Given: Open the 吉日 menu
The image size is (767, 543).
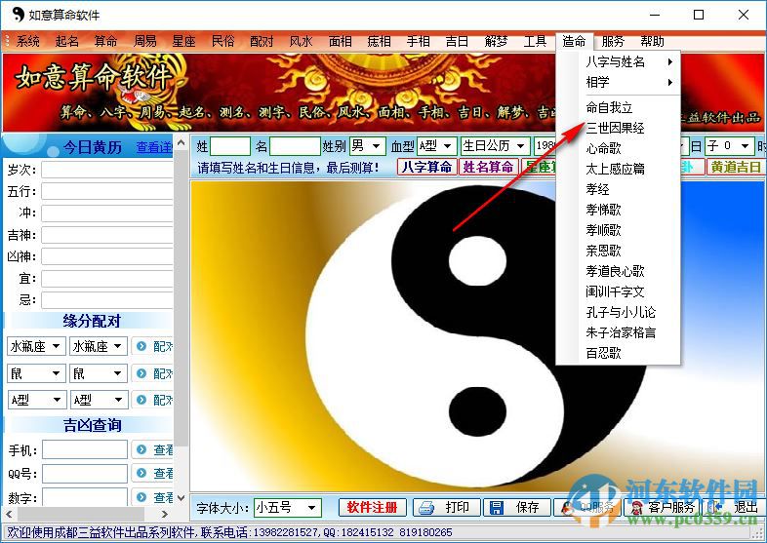Looking at the screenshot, I should [x=457, y=41].
